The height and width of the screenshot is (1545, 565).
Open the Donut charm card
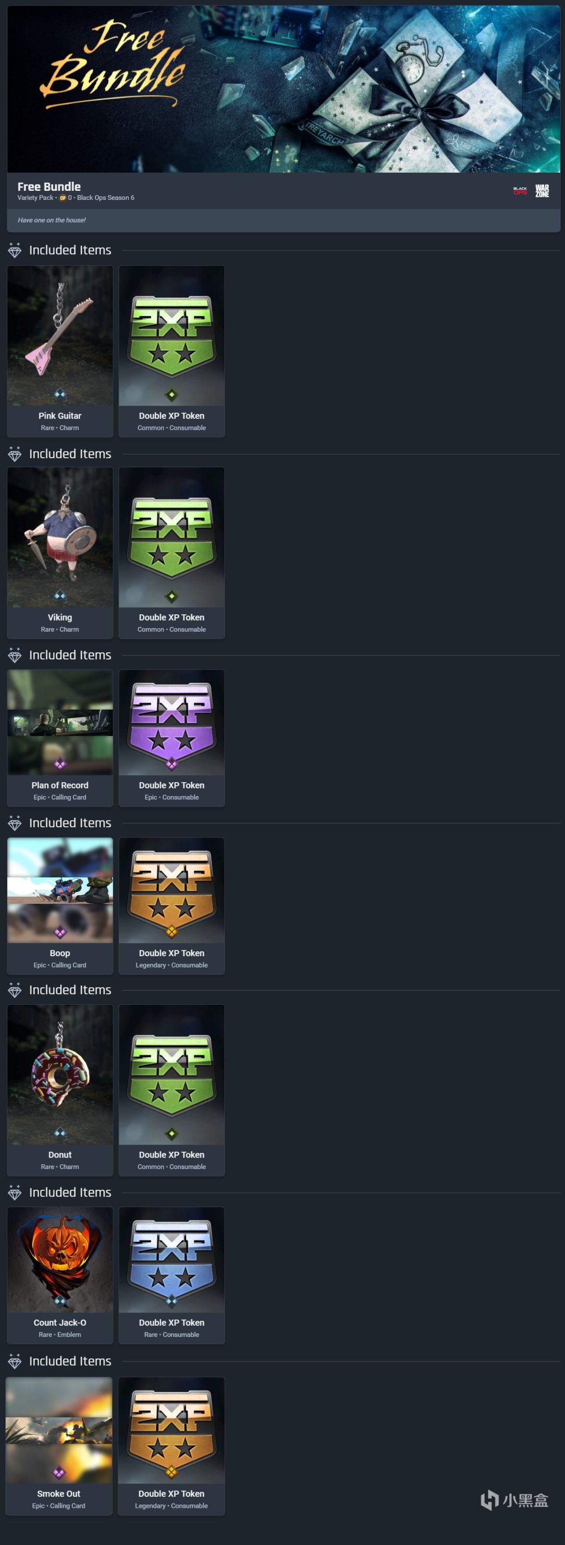pyautogui.click(x=60, y=1090)
